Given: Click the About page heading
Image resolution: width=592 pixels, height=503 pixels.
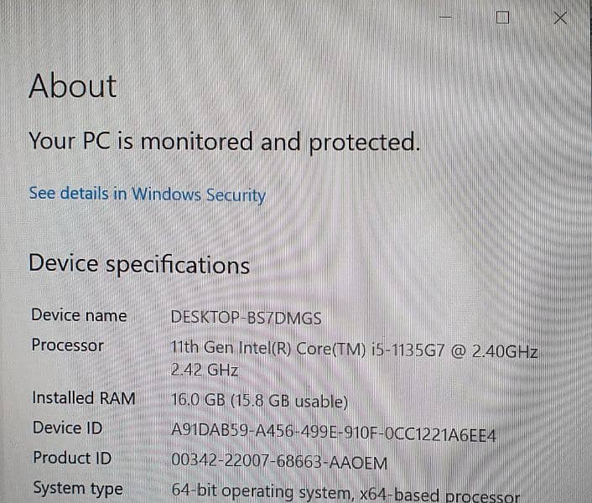Looking at the screenshot, I should pyautogui.click(x=73, y=86).
